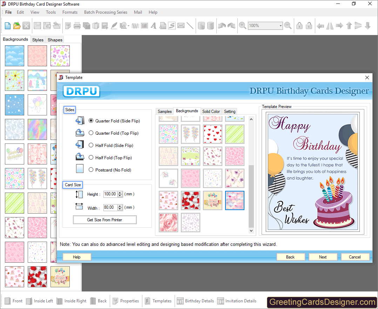Click the Templates button in bottom bar
The image size is (378, 309).
[158, 301]
